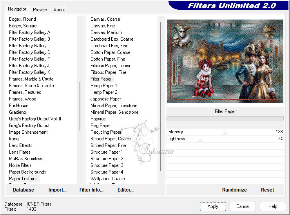Choose Filter Factory Gallery D

pyautogui.click(x=30, y=52)
